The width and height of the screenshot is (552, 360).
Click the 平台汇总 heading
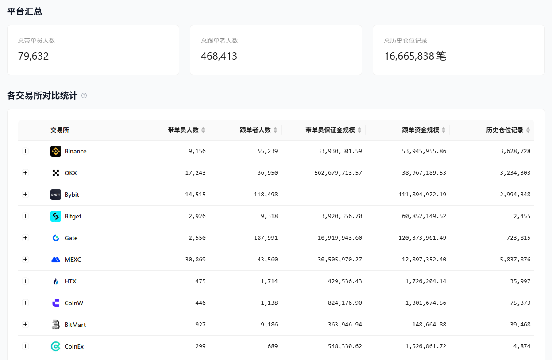click(x=25, y=11)
